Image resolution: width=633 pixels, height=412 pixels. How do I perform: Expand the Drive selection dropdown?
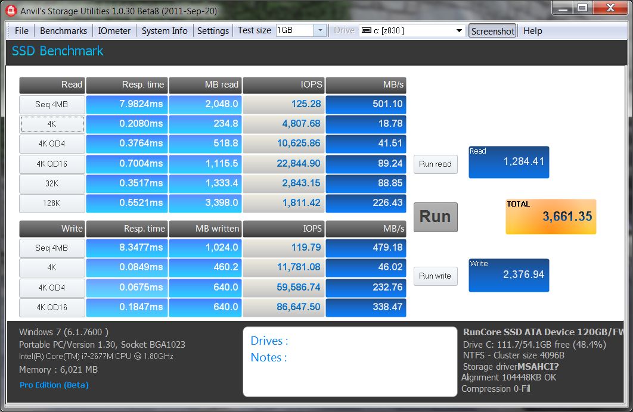point(458,31)
